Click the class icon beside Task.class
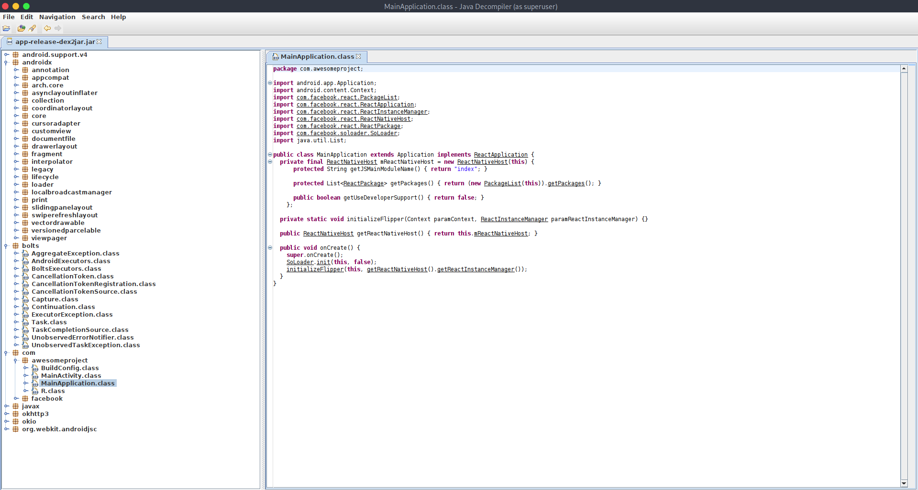 tap(26, 322)
